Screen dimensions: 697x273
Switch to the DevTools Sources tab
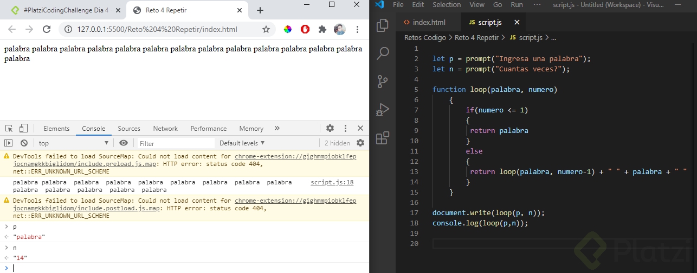point(129,129)
